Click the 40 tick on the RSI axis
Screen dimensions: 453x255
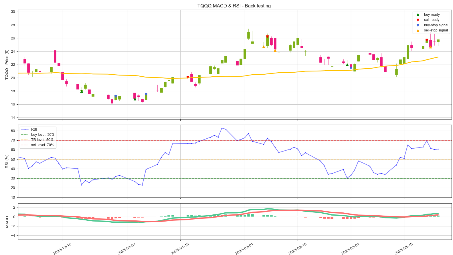13,169
